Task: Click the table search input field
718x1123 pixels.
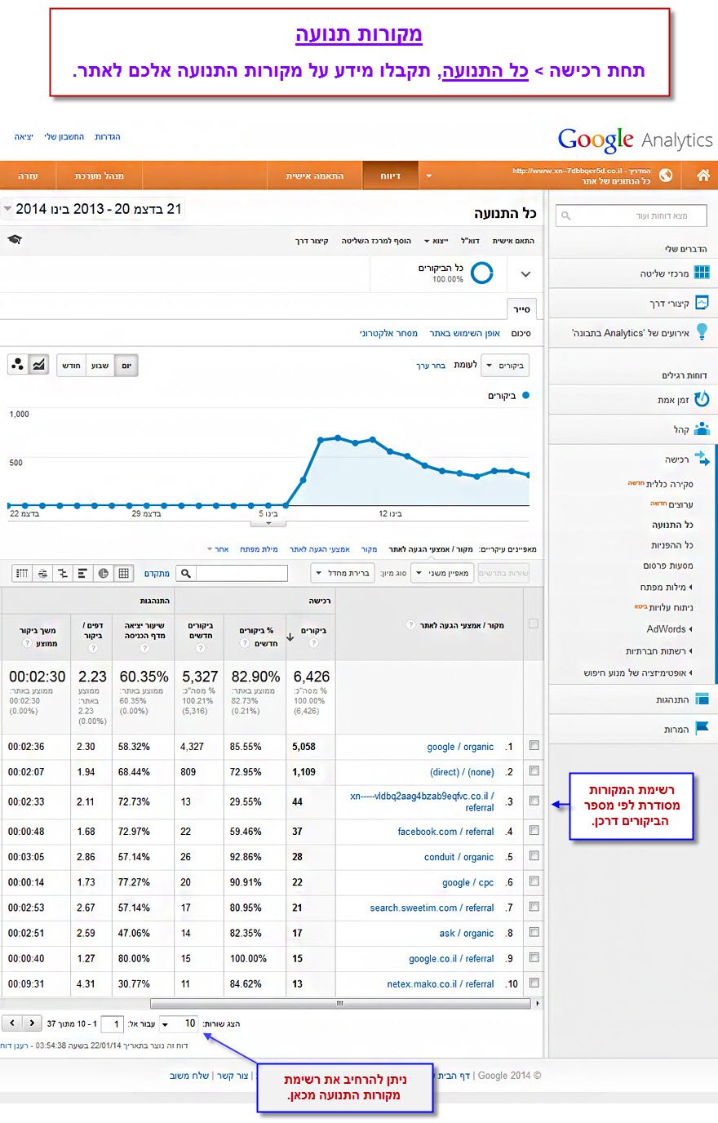Action: click(242, 573)
